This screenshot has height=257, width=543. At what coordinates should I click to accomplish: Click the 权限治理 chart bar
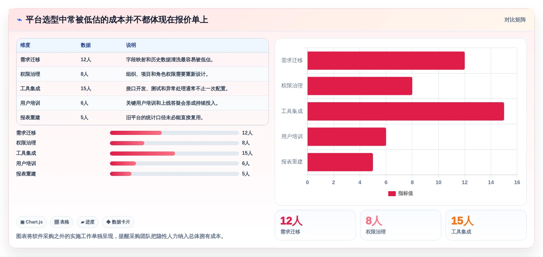tap(360, 86)
